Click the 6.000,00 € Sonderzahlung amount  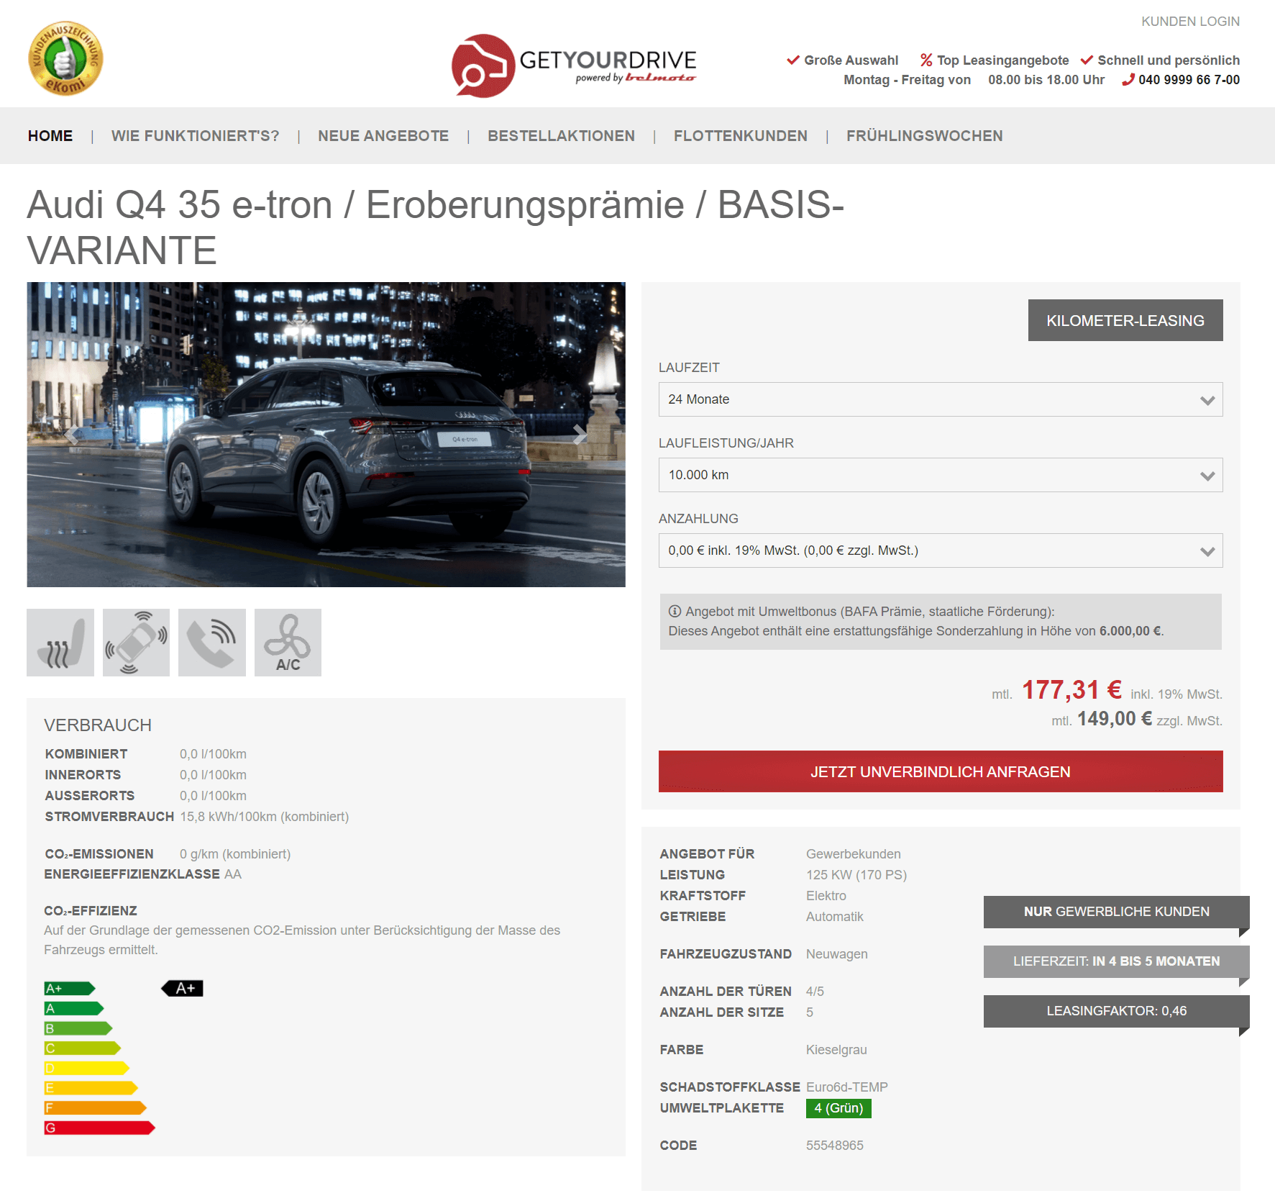pyautogui.click(x=1130, y=631)
